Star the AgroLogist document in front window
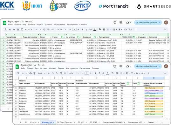Image resolution: width=171 pixels, height=125 pixels. click(x=35, y=65)
